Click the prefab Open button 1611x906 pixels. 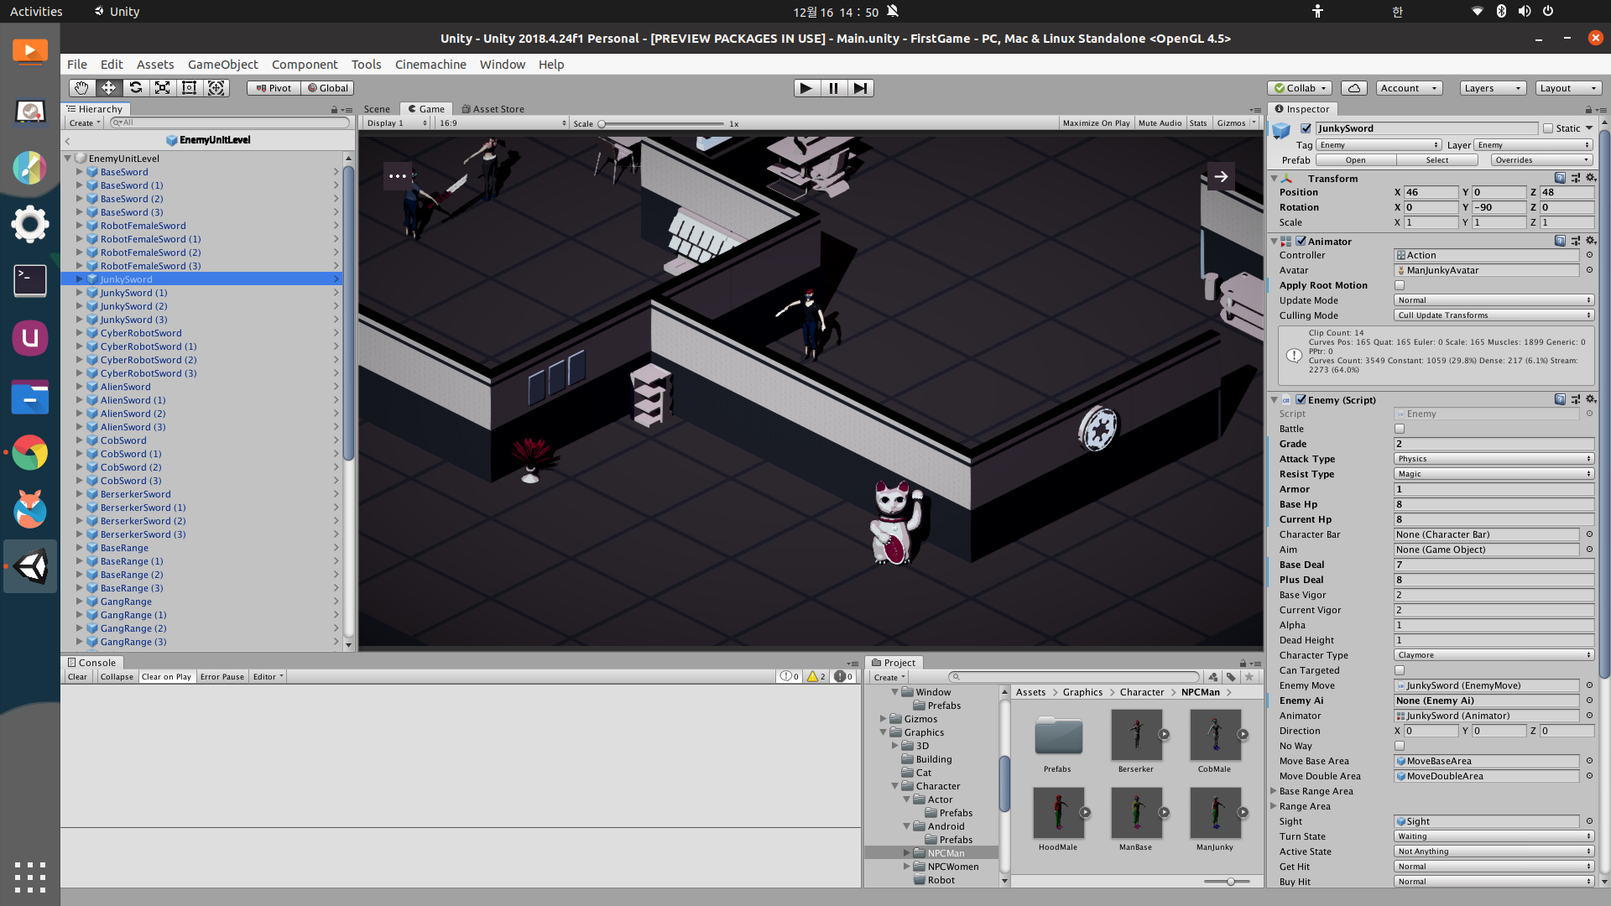coord(1355,160)
